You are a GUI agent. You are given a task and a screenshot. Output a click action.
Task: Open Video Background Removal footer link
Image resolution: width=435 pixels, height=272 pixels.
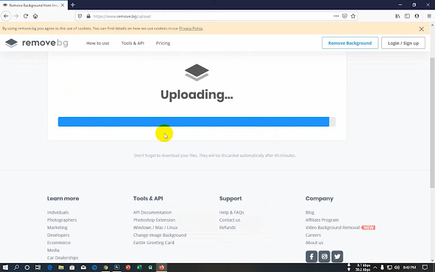coord(332,227)
